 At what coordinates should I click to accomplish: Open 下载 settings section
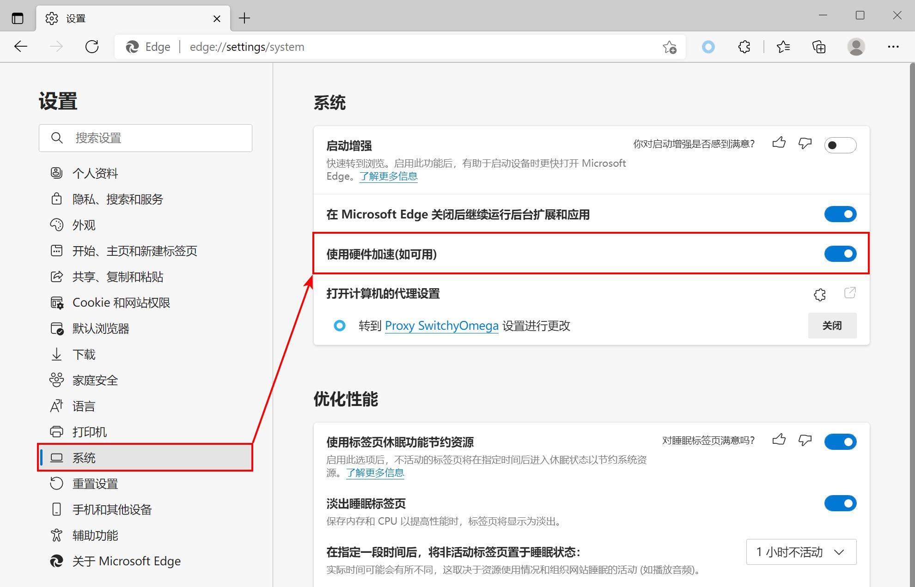click(x=146, y=354)
